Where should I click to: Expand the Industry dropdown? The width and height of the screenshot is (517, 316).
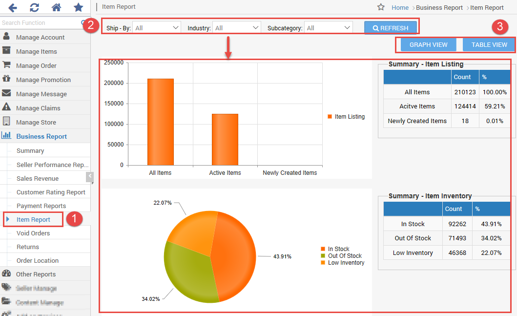click(237, 28)
